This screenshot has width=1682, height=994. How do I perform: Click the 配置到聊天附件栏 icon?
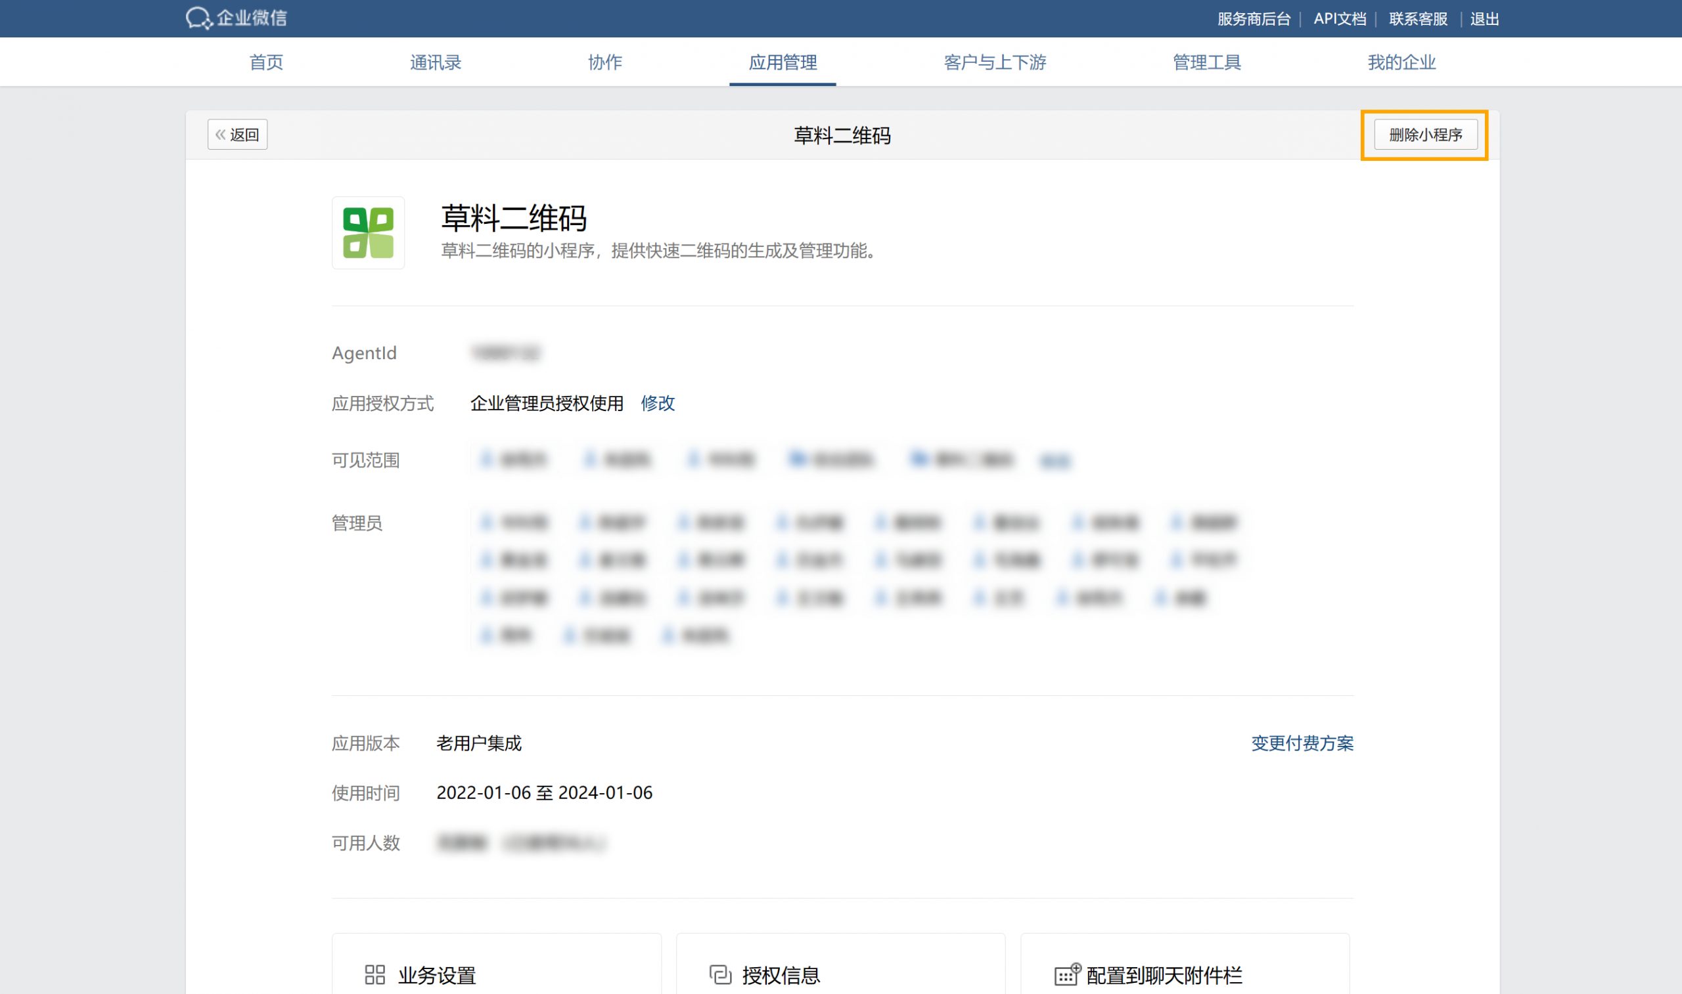coord(1067,974)
